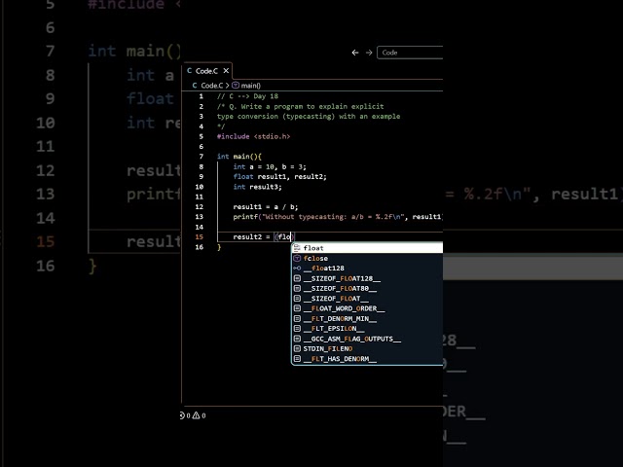
Task: Close the Code.C tab
Action: pyautogui.click(x=226, y=71)
